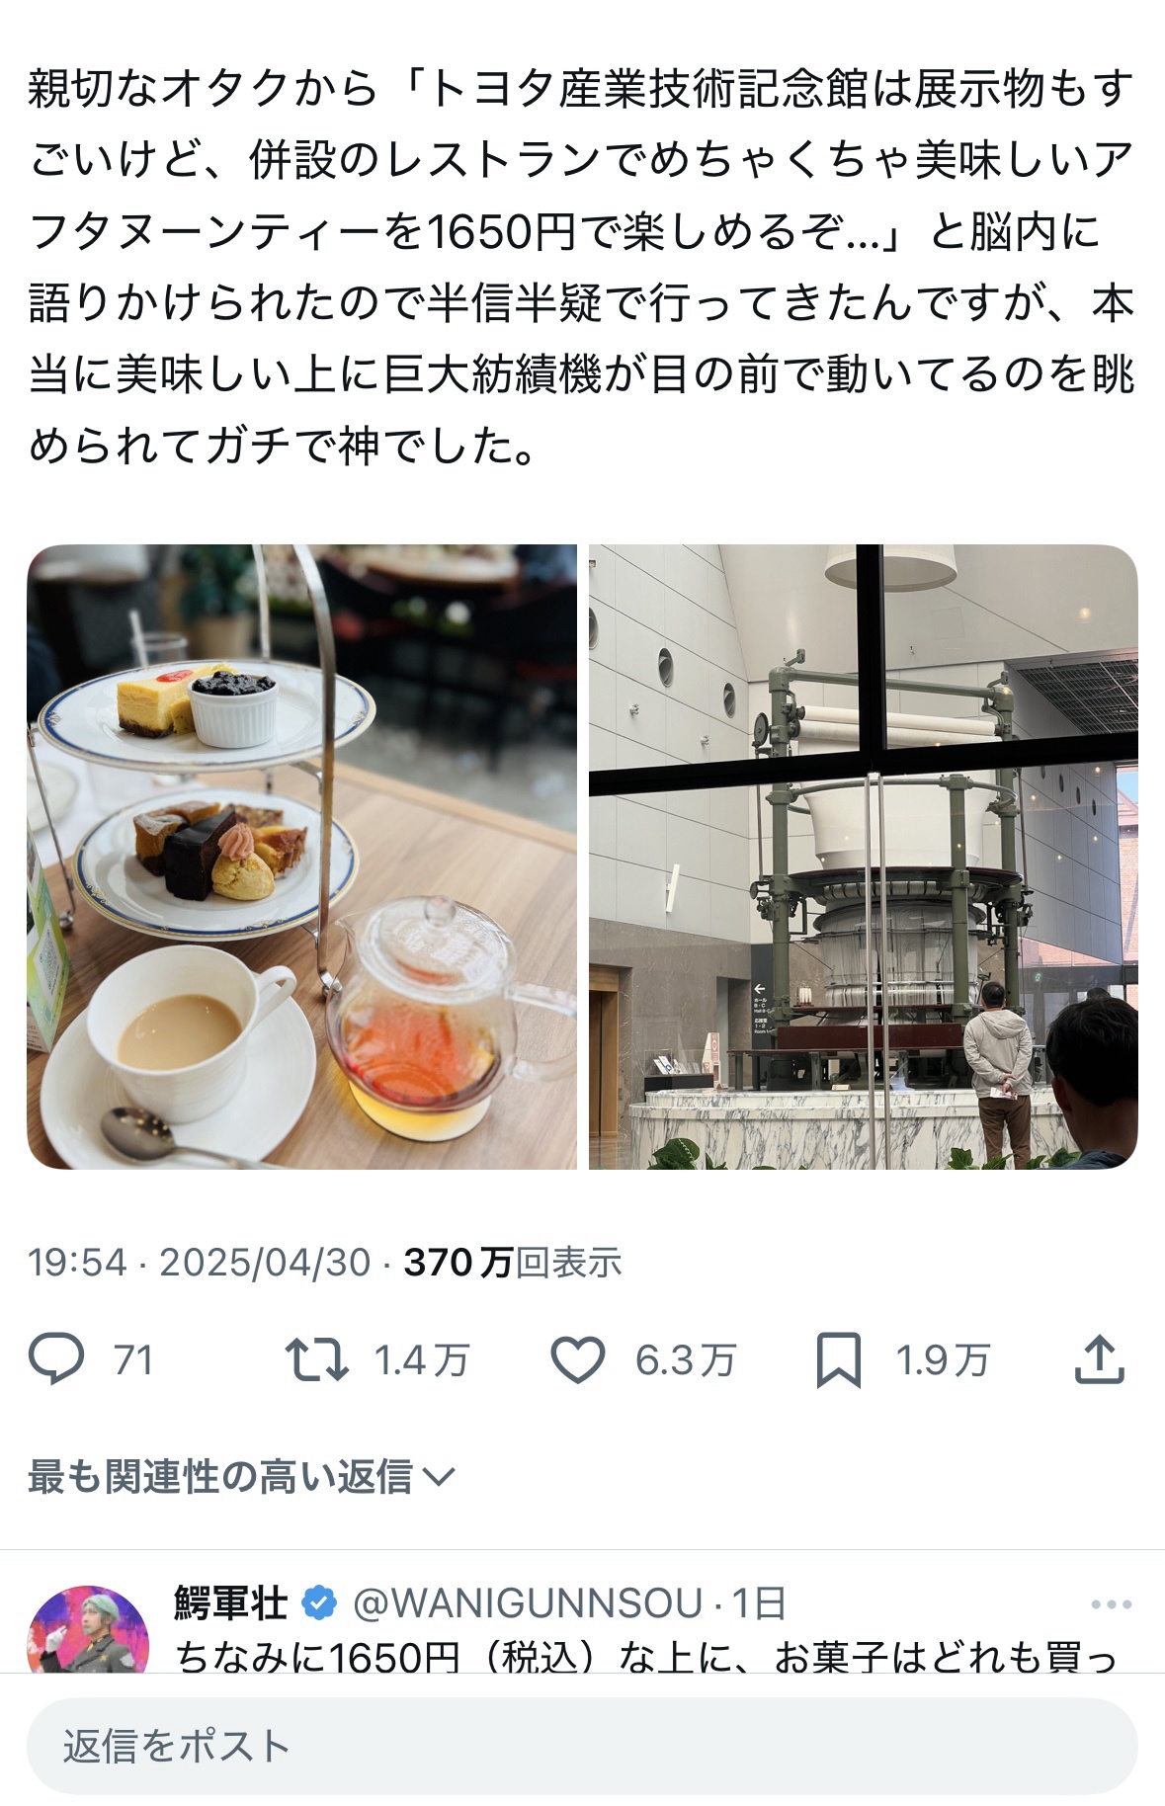The height and width of the screenshot is (1806, 1165).
Task: Open the afternoon tea photo
Action: (301, 857)
